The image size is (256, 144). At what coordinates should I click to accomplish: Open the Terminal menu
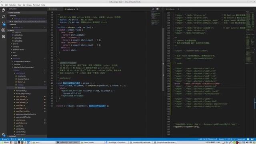36,5
